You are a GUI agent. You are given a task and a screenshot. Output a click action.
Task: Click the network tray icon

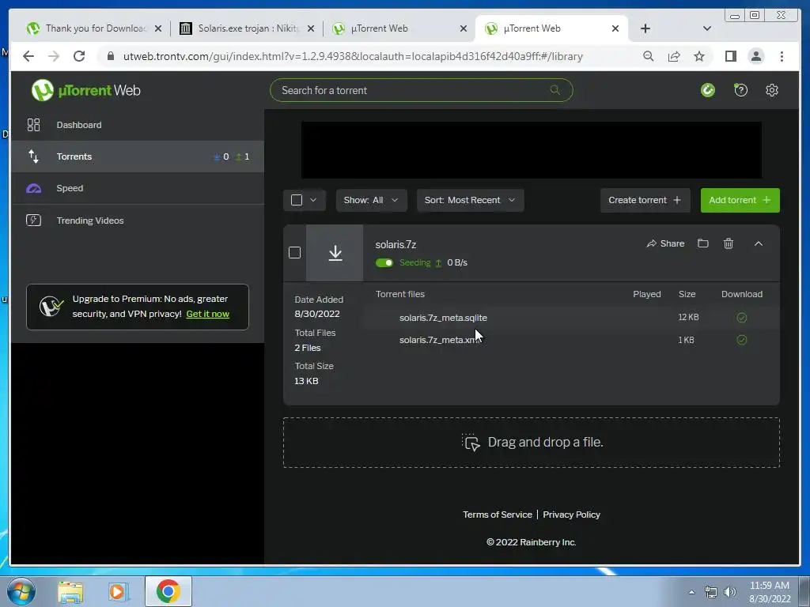[x=711, y=592]
